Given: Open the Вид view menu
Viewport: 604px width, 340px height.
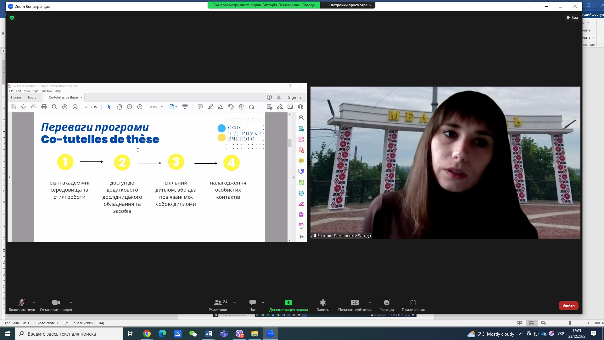Looking at the screenshot, I should [572, 18].
